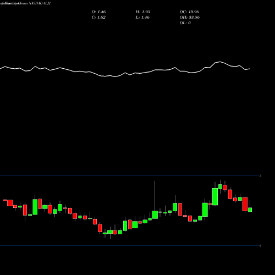Select the open price value O: 1.46
The image size is (275, 275).
98,12
